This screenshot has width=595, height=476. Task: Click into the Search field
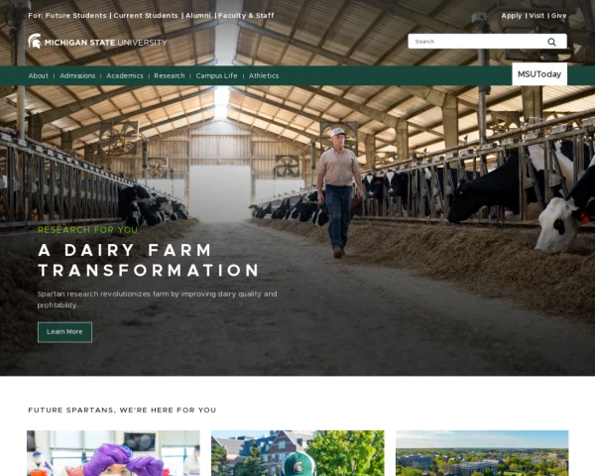[x=477, y=42]
